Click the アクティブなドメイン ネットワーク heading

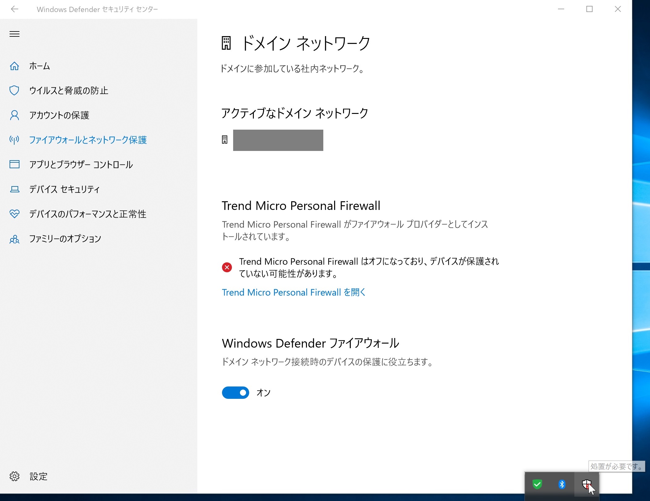click(295, 113)
